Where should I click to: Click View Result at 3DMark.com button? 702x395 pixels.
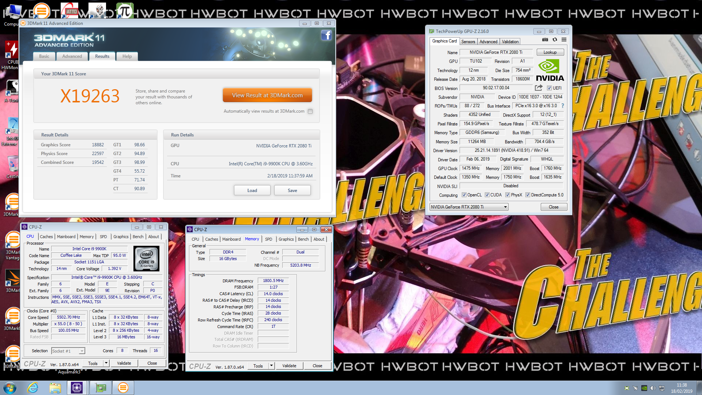267,95
